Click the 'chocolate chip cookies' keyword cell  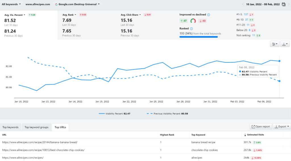[205, 150]
